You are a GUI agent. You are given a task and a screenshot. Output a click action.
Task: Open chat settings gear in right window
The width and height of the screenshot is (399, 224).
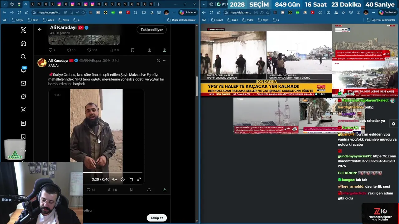coord(393,124)
